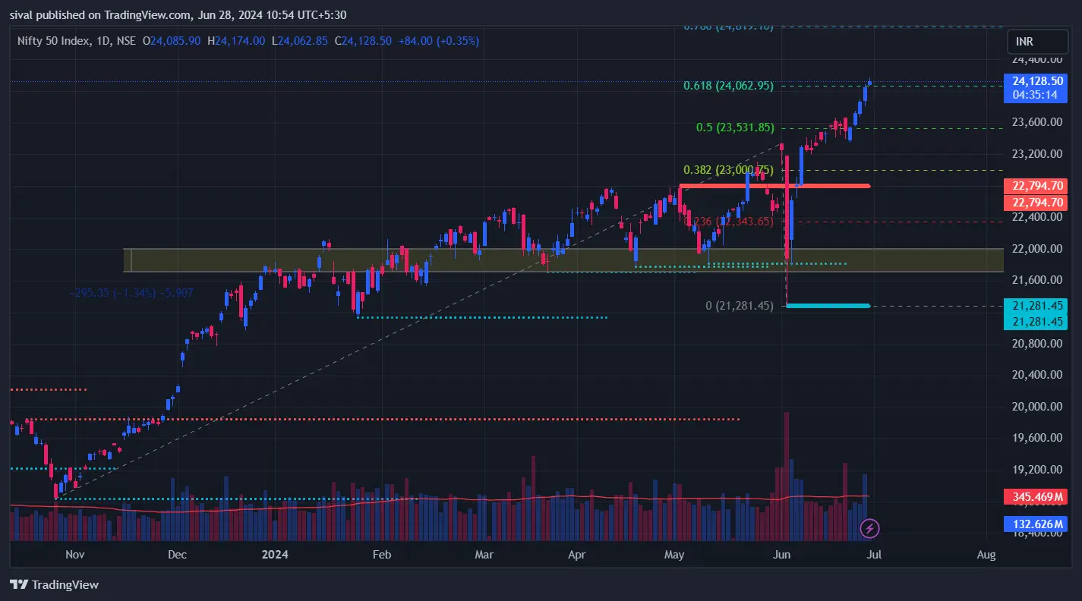Click the May label on time axis
Image resolution: width=1082 pixels, height=601 pixels.
(674, 555)
